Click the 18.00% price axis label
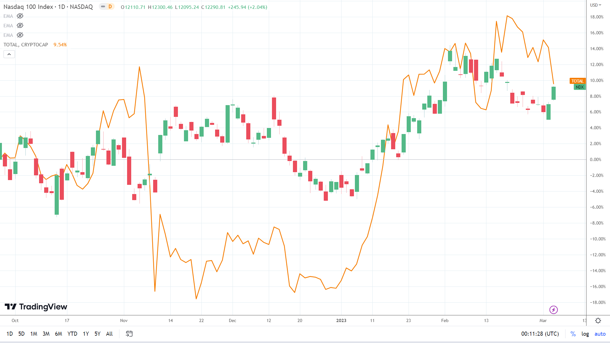 click(x=597, y=17)
